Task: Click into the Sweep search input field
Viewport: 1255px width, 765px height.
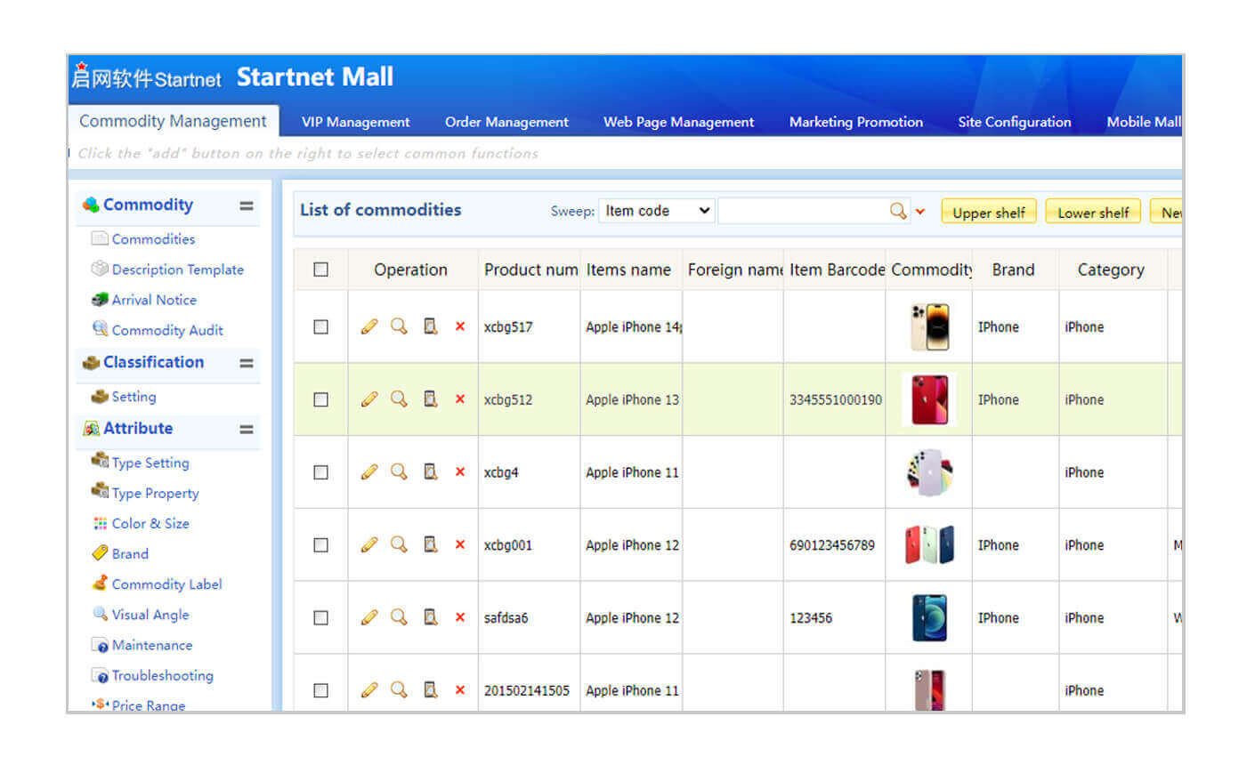Action: click(x=801, y=211)
